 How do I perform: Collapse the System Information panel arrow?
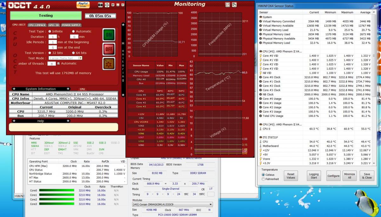[68, 89]
